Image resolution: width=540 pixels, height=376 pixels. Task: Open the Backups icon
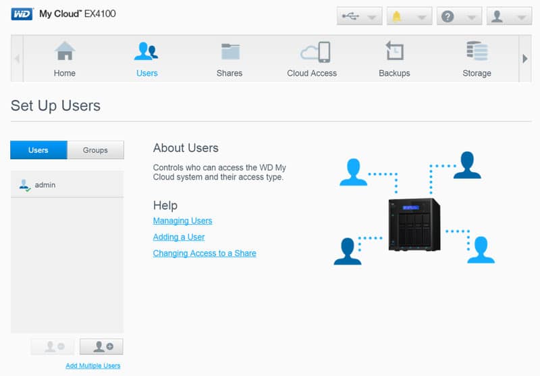395,51
